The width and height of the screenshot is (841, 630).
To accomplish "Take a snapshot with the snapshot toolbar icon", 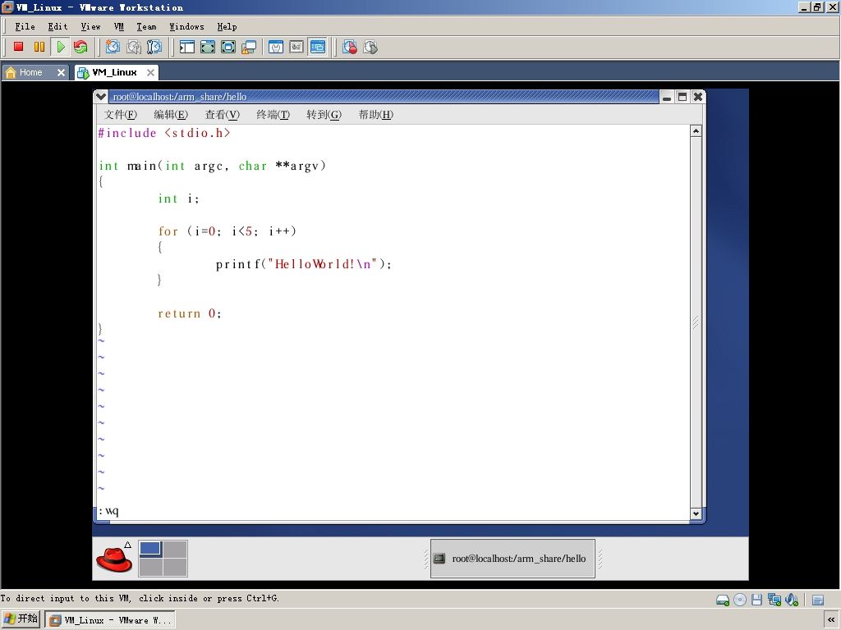I will 113,47.
